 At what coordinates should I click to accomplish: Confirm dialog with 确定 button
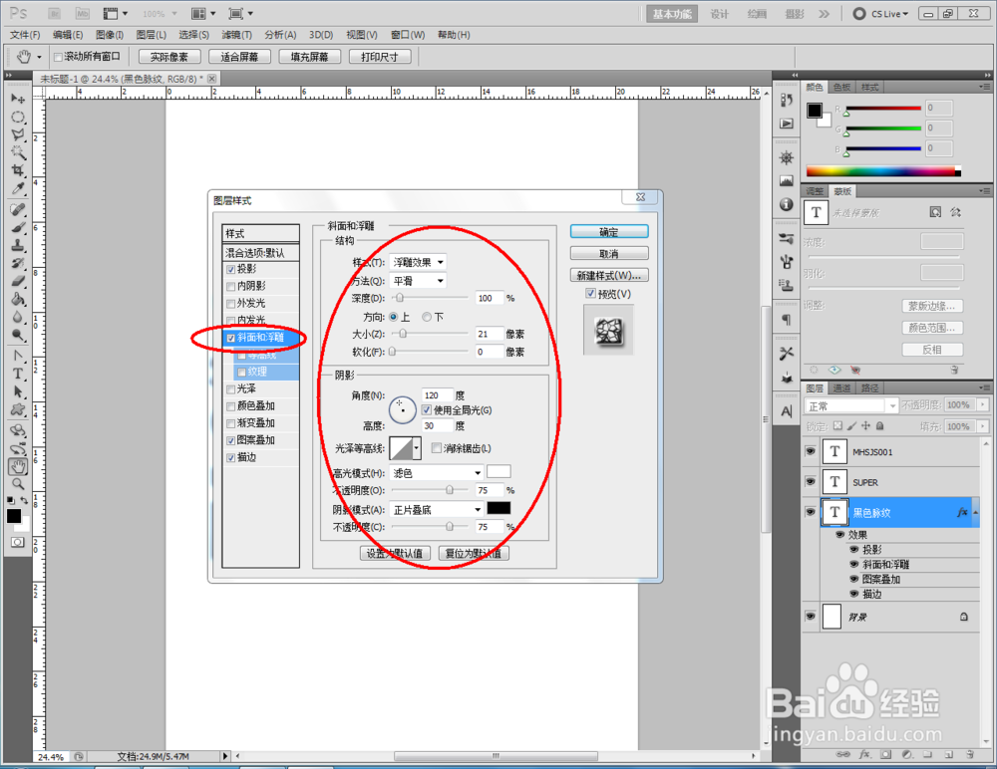tap(609, 232)
